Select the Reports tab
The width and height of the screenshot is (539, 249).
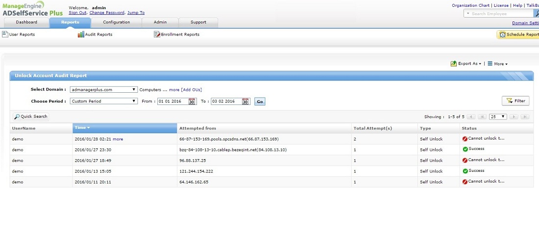[x=70, y=22]
